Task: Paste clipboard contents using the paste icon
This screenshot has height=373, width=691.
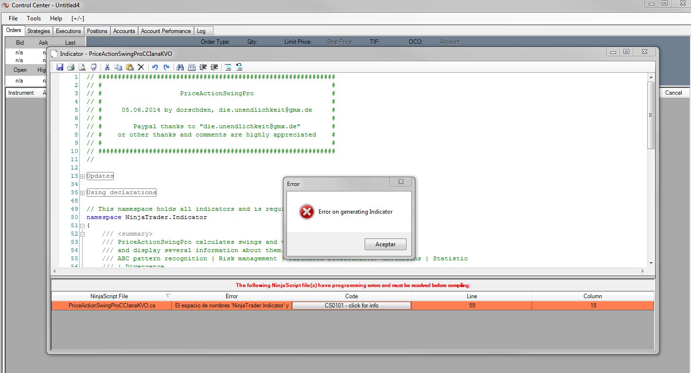Action: [130, 67]
